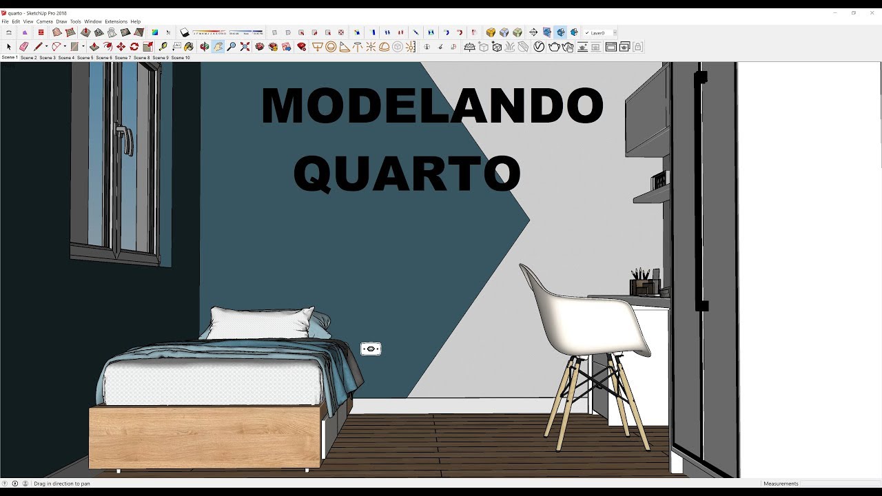
Task: Open the 3D Warehouse
Action: [260, 47]
